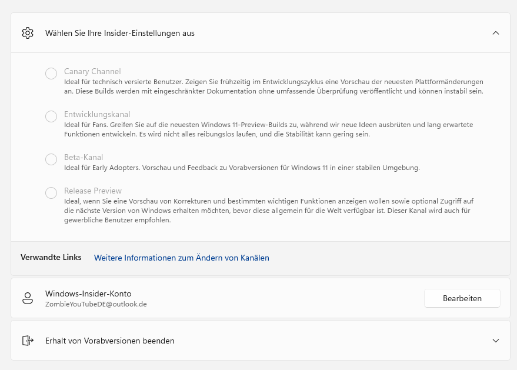
Task: Click the exit icon beside Vorabversionen beenden
Action: (x=28, y=341)
